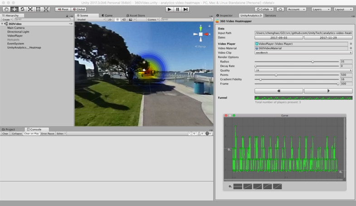Open the Gizmos dropdown
The image size is (356, 206).
153,19
